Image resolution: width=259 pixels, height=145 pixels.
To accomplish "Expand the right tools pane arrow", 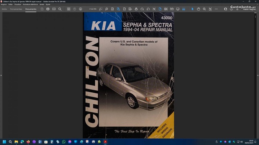I will pos(257,75).
